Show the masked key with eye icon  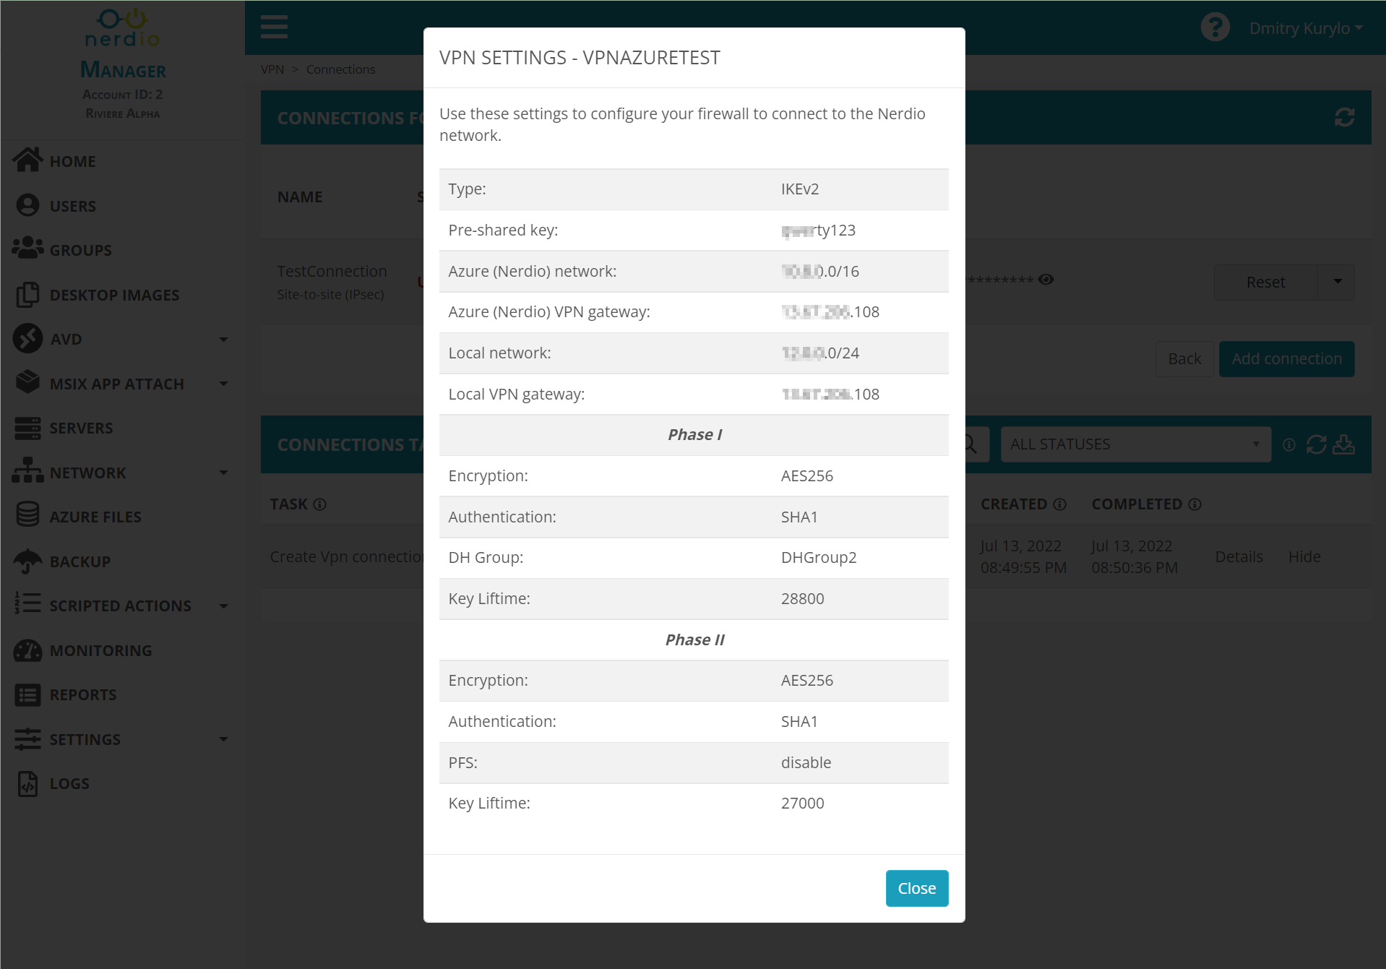(x=1046, y=280)
